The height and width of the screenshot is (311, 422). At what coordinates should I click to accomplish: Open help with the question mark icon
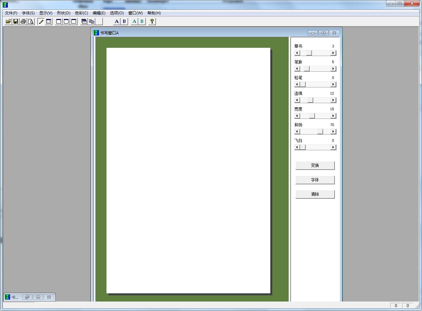click(152, 22)
